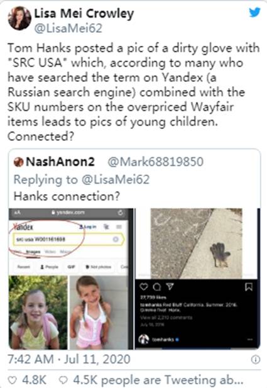This screenshot has height=388, width=267.
Task: Open the glove photo on the sidewalk
Action: click(x=197, y=243)
